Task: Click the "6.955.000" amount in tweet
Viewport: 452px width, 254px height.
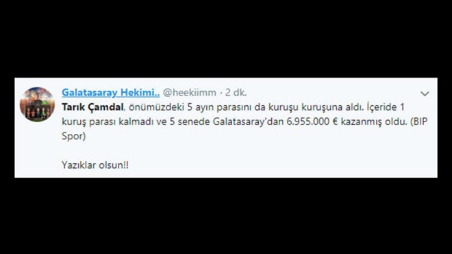Action: point(307,122)
